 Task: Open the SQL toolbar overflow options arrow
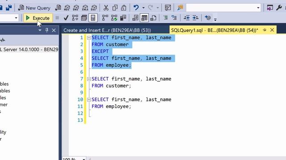coord(215,19)
